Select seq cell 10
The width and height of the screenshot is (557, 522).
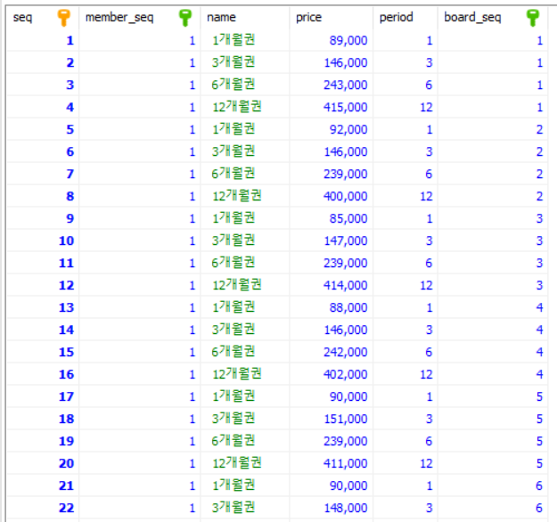43,241
